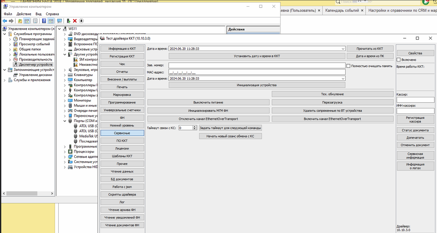This screenshot has width=437, height=233.
Task: Click the disable device down-arrow icon
Action: pyautogui.click(x=81, y=21)
